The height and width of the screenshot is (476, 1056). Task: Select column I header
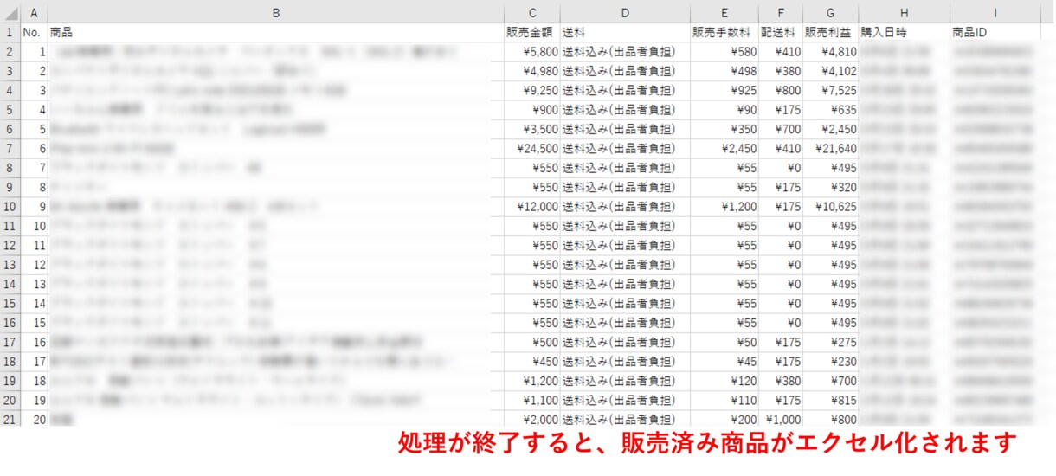(x=995, y=12)
